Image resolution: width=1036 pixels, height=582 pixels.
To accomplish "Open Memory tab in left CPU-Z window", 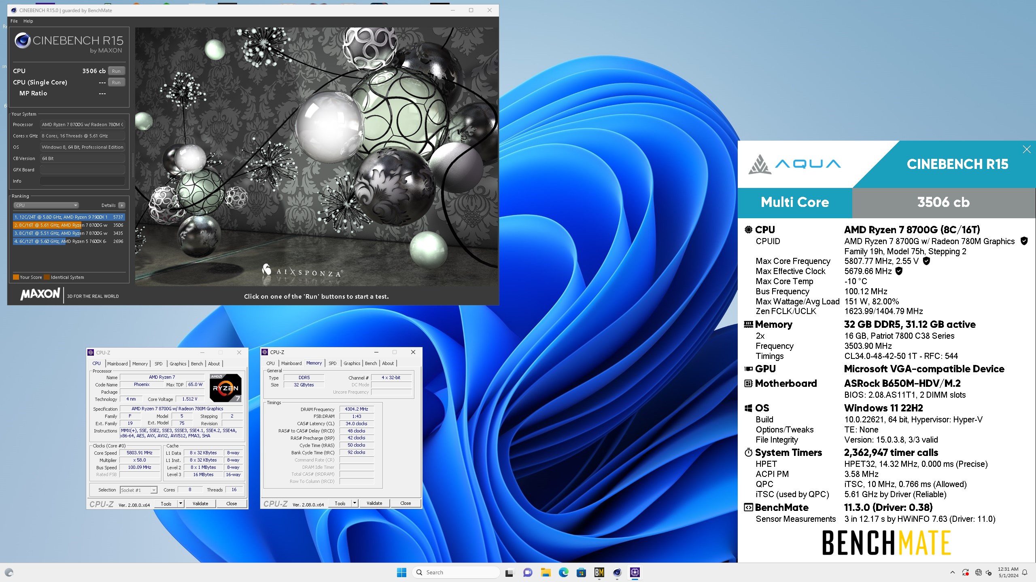I will (x=140, y=364).
